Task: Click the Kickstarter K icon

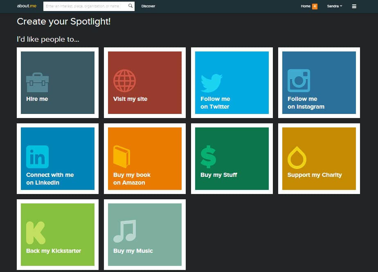Action: pyautogui.click(x=36, y=233)
